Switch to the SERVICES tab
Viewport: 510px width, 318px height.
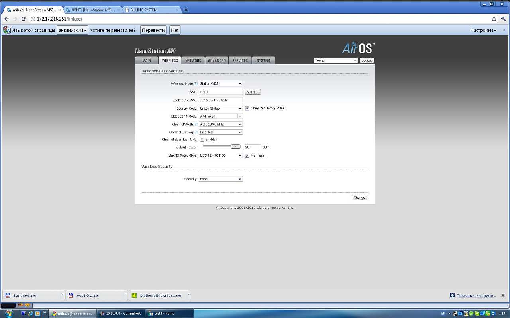click(x=240, y=60)
